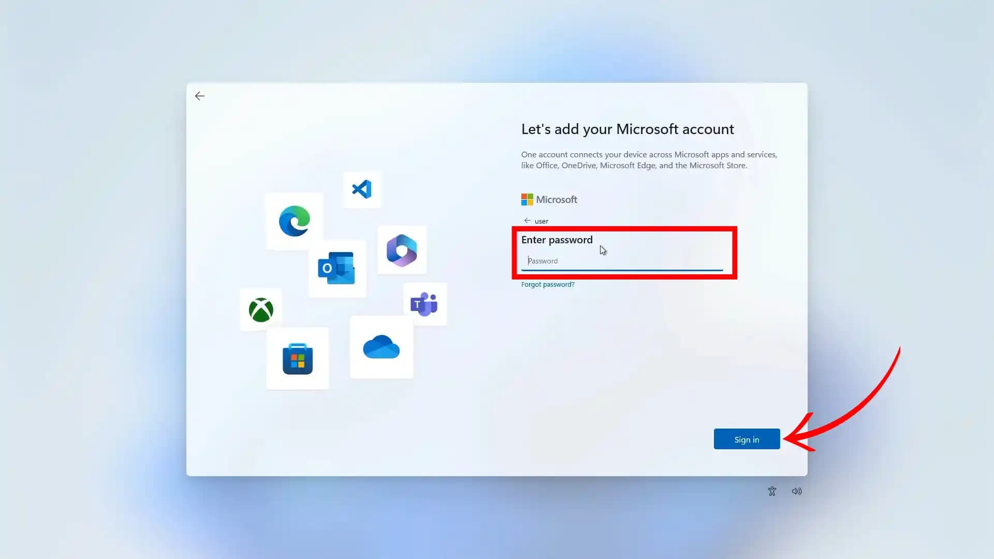
Task: Click the Microsoft four-square logo
Action: (527, 199)
